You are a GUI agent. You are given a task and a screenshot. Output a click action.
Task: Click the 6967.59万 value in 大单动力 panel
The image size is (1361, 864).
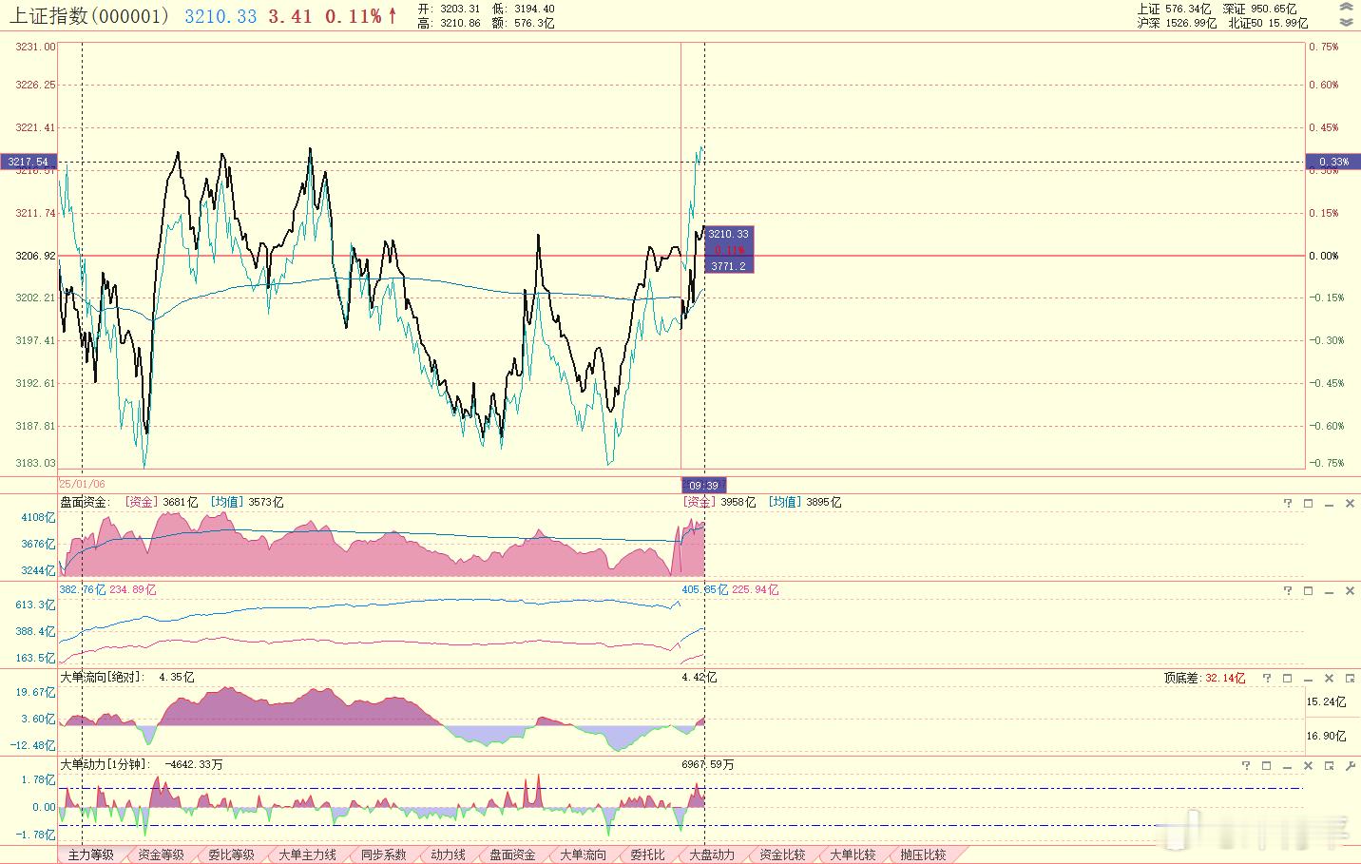point(708,764)
